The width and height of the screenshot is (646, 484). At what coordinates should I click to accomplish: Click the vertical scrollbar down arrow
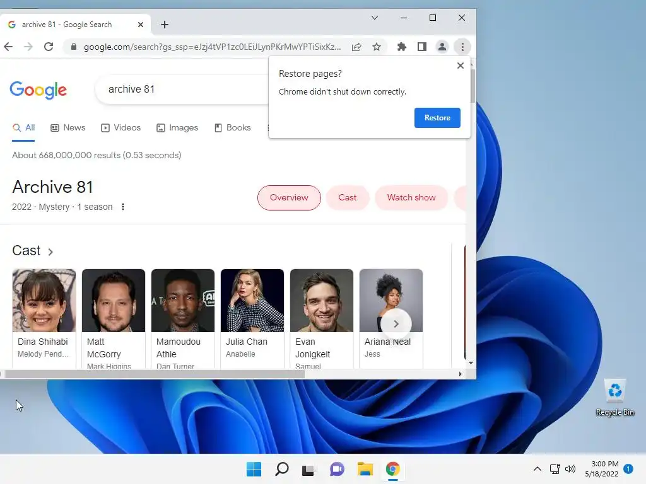[x=471, y=363]
